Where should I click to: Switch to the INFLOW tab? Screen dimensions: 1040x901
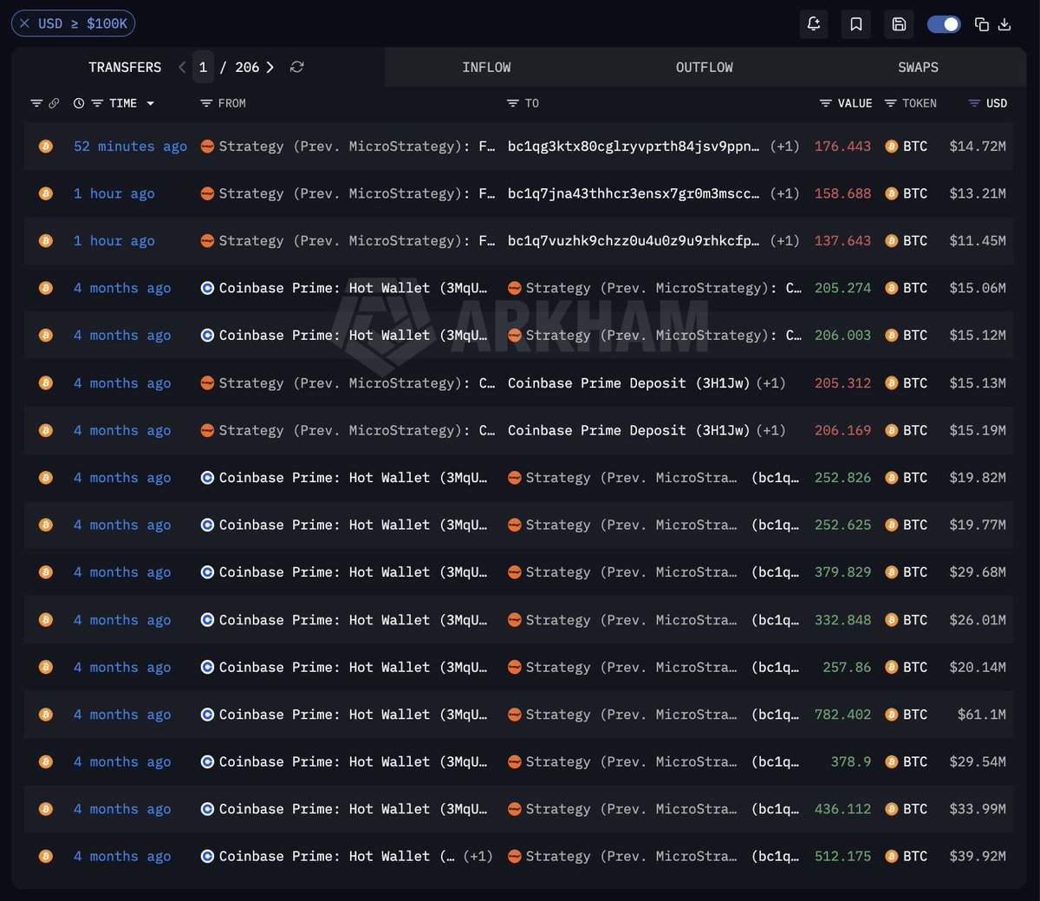(486, 67)
